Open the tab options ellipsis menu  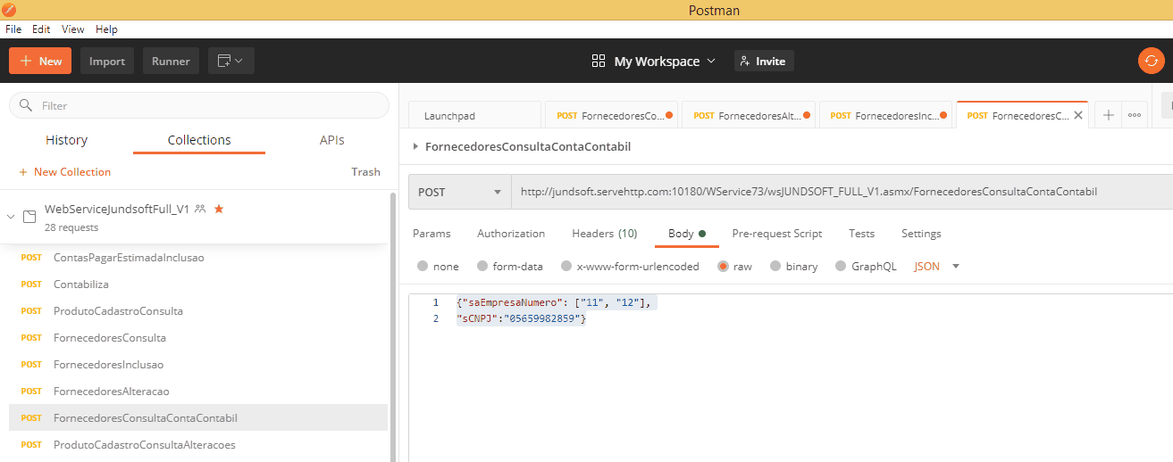tap(1134, 115)
